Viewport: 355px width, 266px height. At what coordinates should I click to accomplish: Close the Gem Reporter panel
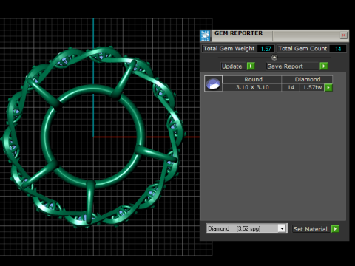pos(343,35)
